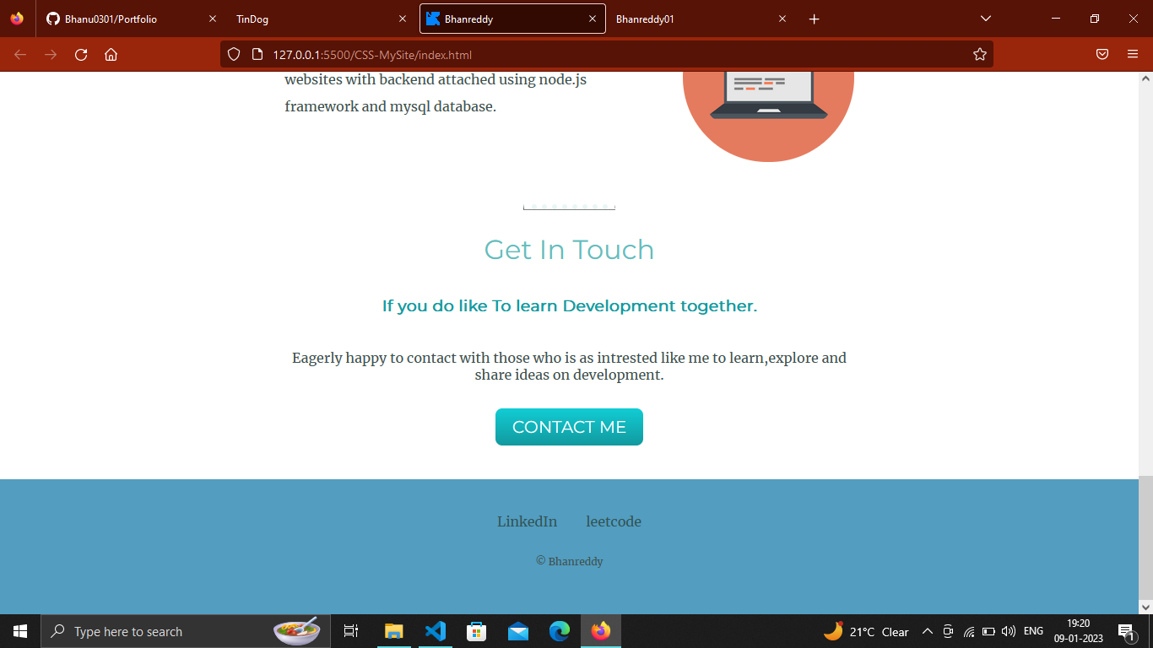Open the leetcode link in the footer

click(614, 521)
